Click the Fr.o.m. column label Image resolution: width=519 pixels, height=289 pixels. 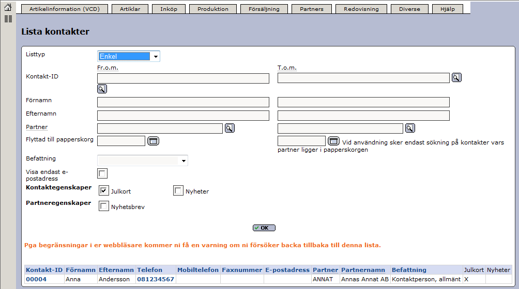(x=108, y=68)
